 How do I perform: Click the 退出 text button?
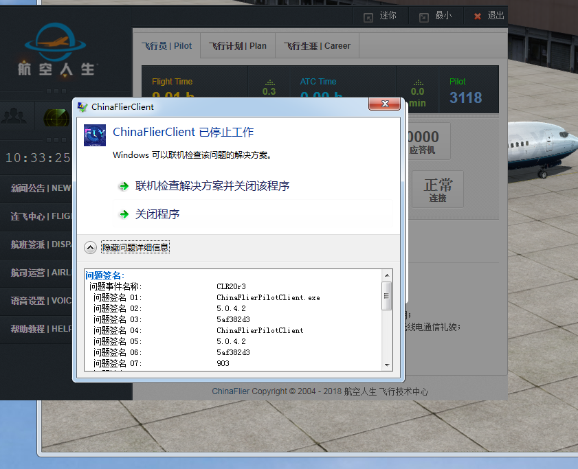[x=496, y=16]
